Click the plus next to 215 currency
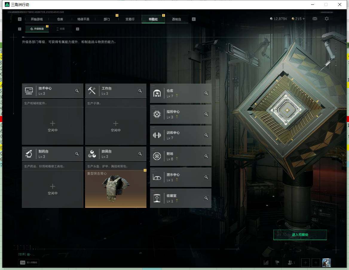This screenshot has width=349, height=270. tap(304, 19)
